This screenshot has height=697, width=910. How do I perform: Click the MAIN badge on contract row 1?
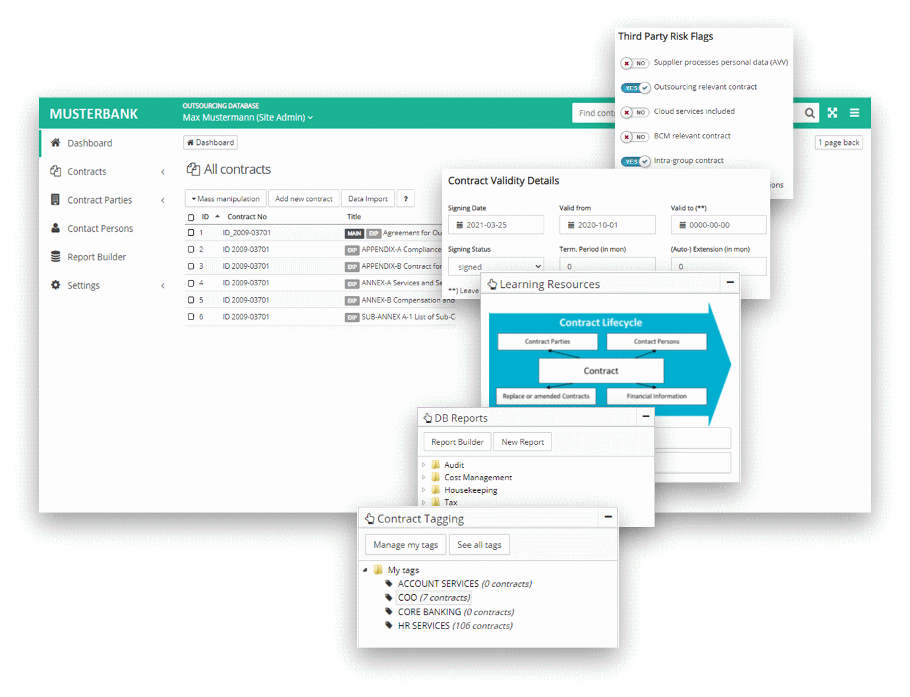pyautogui.click(x=355, y=233)
